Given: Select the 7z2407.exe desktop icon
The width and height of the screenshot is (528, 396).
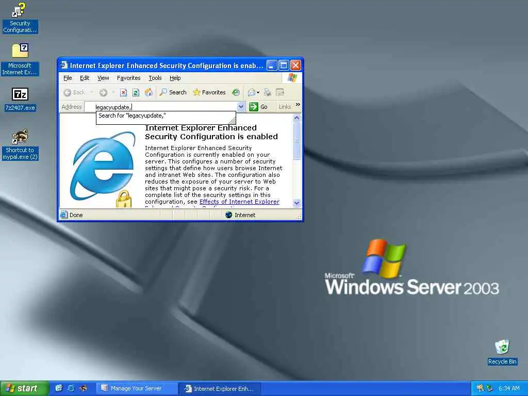Looking at the screenshot, I should tap(20, 100).
